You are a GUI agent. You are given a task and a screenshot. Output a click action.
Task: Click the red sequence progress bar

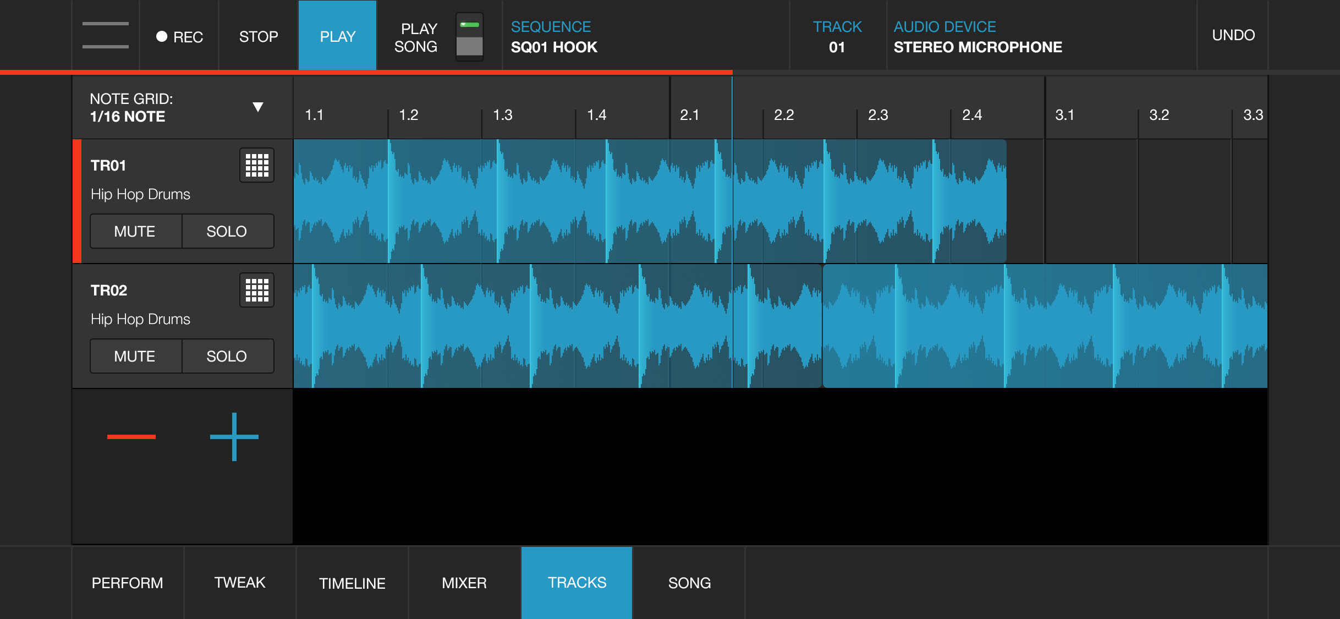point(366,73)
